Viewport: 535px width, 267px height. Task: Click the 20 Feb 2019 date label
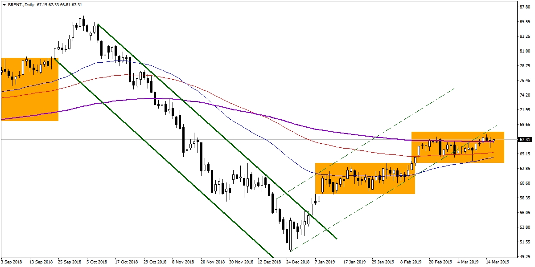(x=441, y=262)
